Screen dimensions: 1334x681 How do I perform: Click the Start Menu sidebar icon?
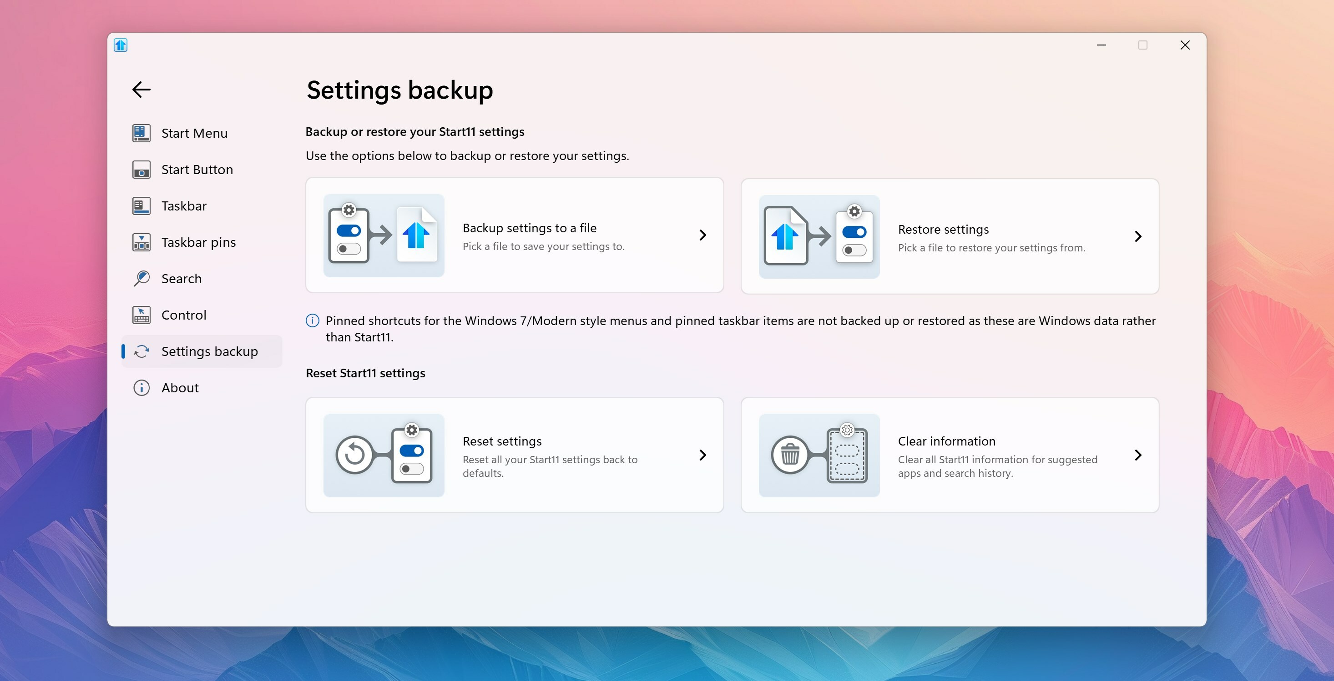[x=141, y=133]
